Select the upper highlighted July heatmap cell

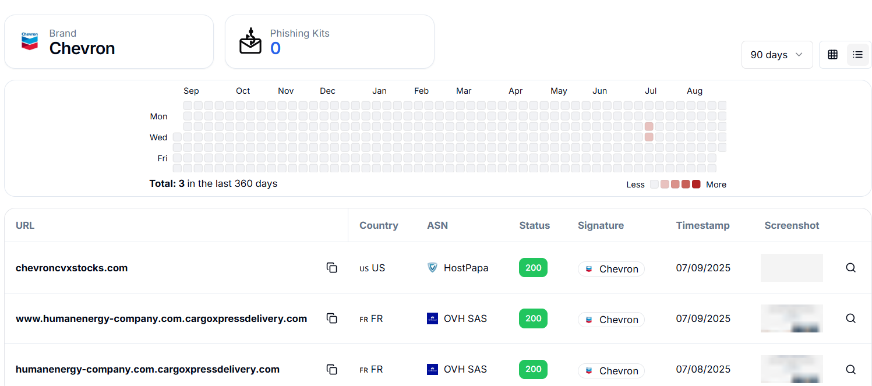click(x=649, y=126)
